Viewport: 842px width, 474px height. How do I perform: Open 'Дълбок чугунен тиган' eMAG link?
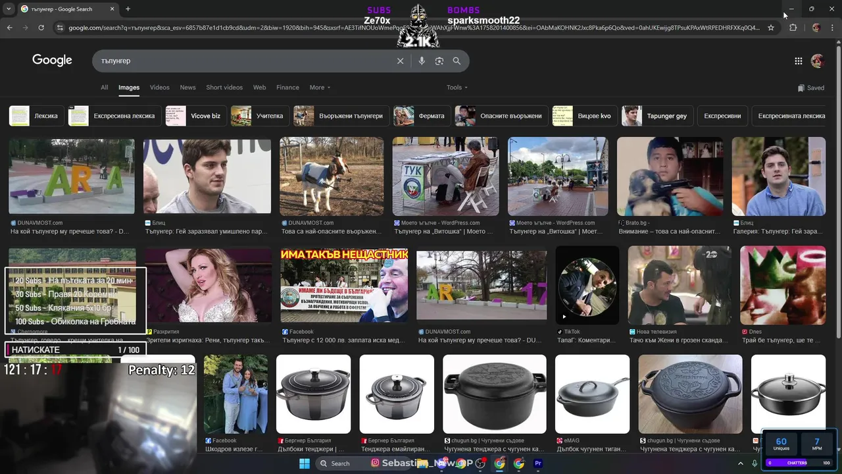pos(592,450)
